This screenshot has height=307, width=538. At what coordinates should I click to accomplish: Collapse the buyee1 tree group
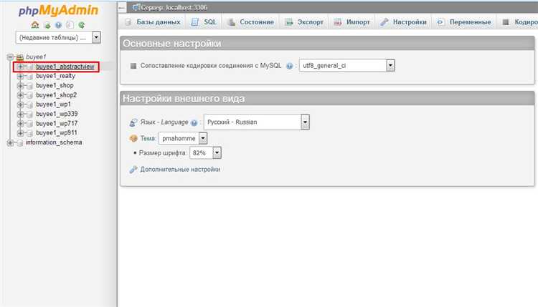pyautogui.click(x=10, y=57)
